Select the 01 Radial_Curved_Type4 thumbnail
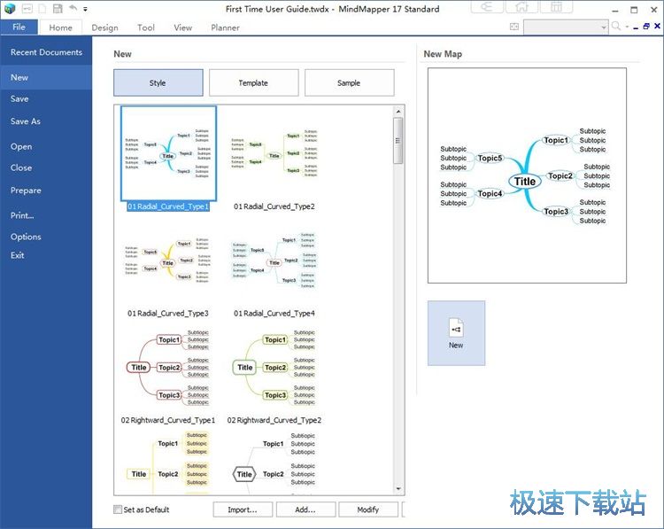This screenshot has width=664, height=529. (x=274, y=261)
